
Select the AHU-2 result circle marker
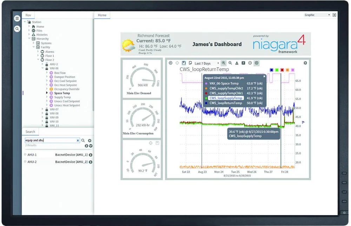point(25,162)
